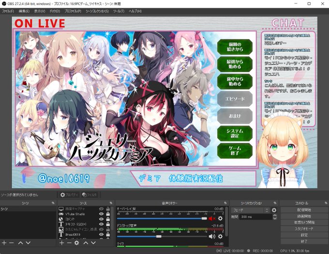The height and width of the screenshot is (254, 329).
Task: Mute デスクトップ音声 via speaker icon
Action: (x=212, y=237)
